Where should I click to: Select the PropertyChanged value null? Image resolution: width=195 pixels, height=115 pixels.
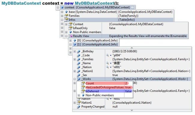(x=115, y=107)
